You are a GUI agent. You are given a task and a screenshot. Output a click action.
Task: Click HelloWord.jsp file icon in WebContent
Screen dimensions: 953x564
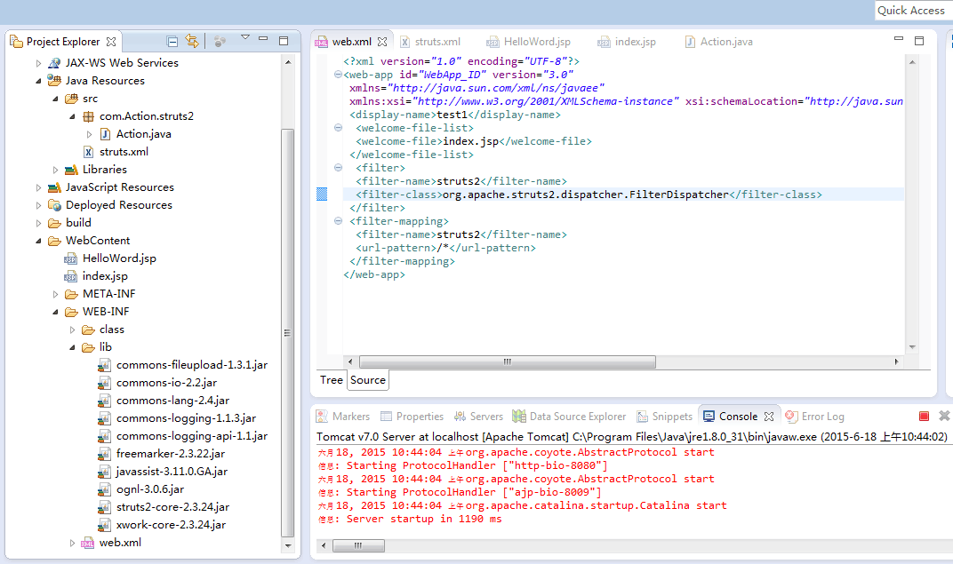click(71, 258)
